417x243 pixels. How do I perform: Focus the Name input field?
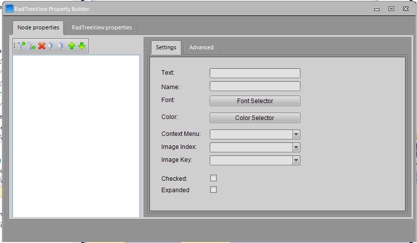(x=255, y=86)
